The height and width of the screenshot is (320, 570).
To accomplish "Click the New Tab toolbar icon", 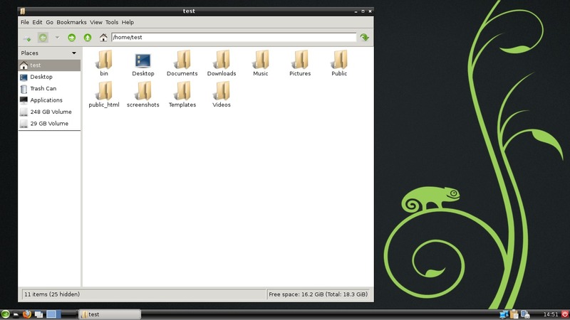I will (27, 38).
